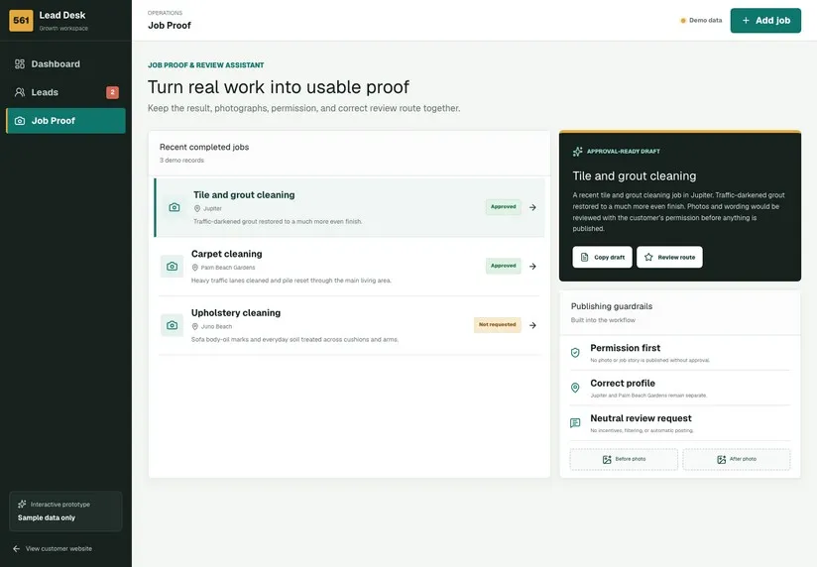This screenshot has width=817, height=567.
Task: Open Dashboard from the sidebar
Action: [x=65, y=64]
